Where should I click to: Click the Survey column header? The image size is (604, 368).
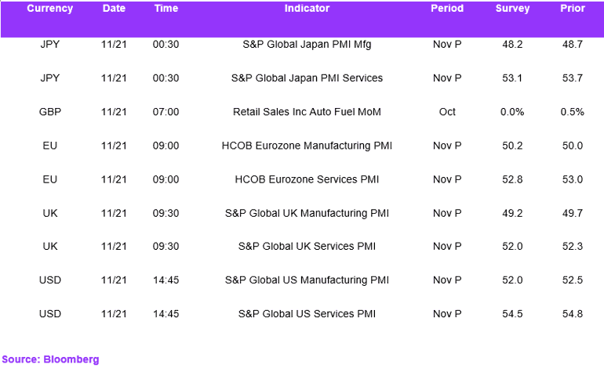[512, 9]
